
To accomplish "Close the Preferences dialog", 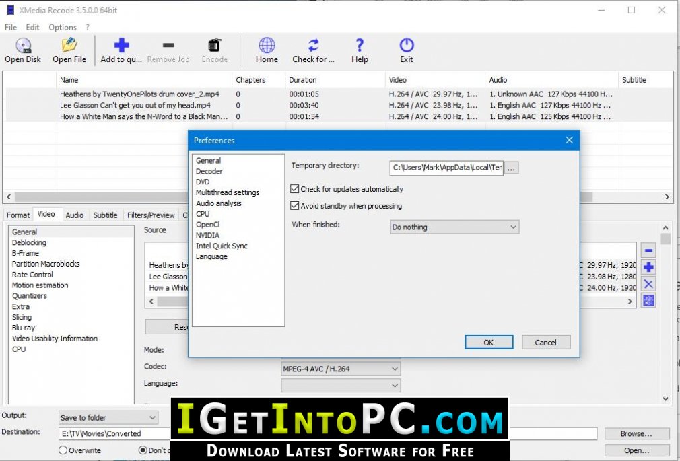I will (570, 140).
